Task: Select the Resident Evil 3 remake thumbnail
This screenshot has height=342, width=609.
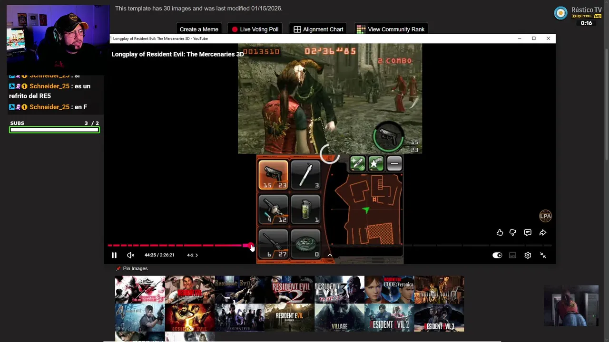Action: point(439,317)
